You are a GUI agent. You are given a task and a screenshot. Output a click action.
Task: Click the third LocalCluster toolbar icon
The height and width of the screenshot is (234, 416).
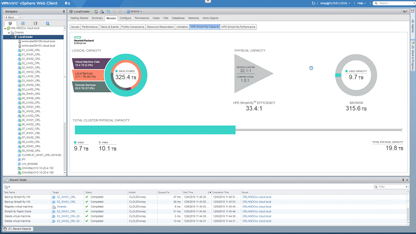pyautogui.click(x=108, y=11)
